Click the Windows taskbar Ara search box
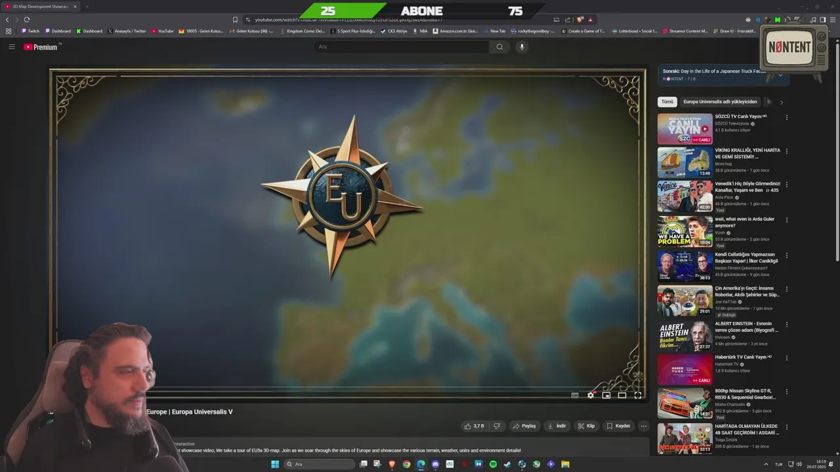The height and width of the screenshot is (472, 840). [x=320, y=464]
